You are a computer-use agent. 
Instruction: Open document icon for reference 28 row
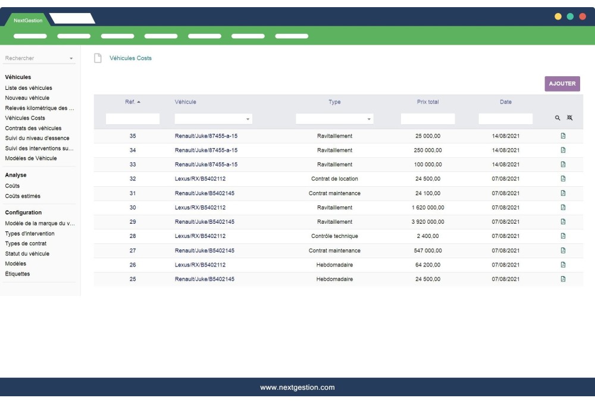563,236
